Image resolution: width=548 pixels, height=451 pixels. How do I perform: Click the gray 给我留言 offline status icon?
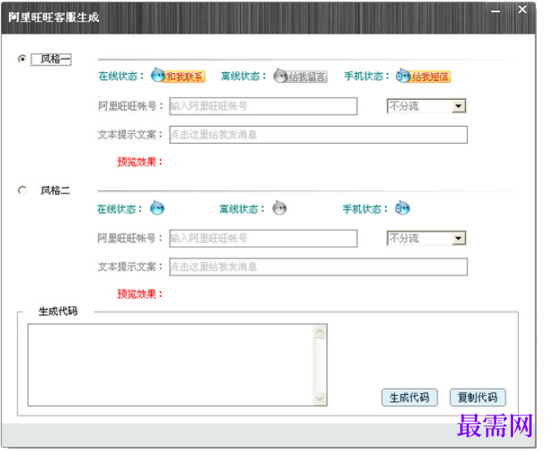[x=300, y=76]
